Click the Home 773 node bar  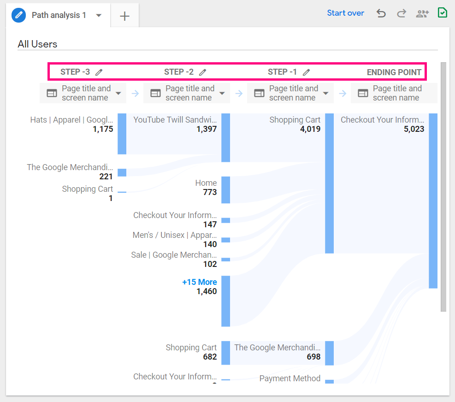coord(225,189)
